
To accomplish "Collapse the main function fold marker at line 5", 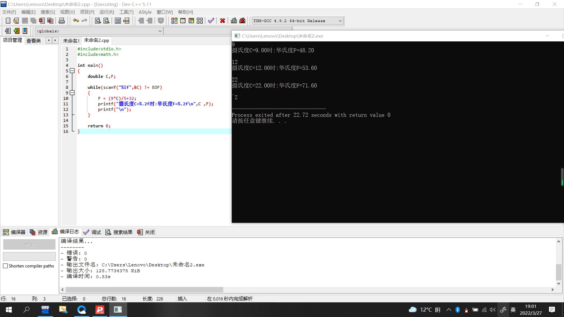I will 72,71.
